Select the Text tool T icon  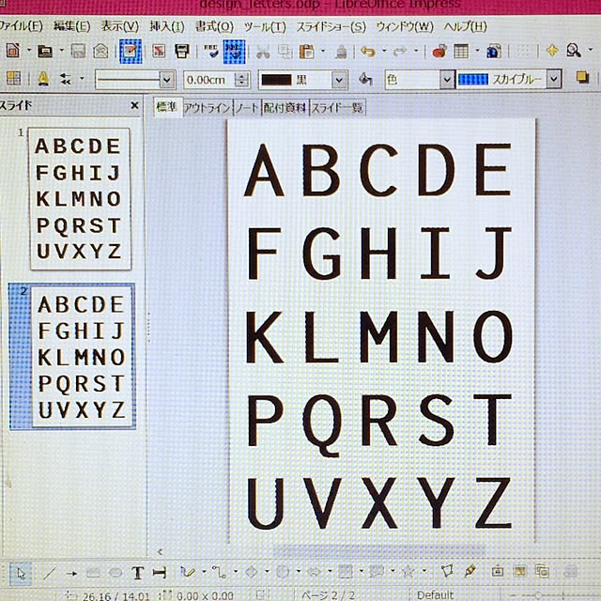[x=138, y=573]
